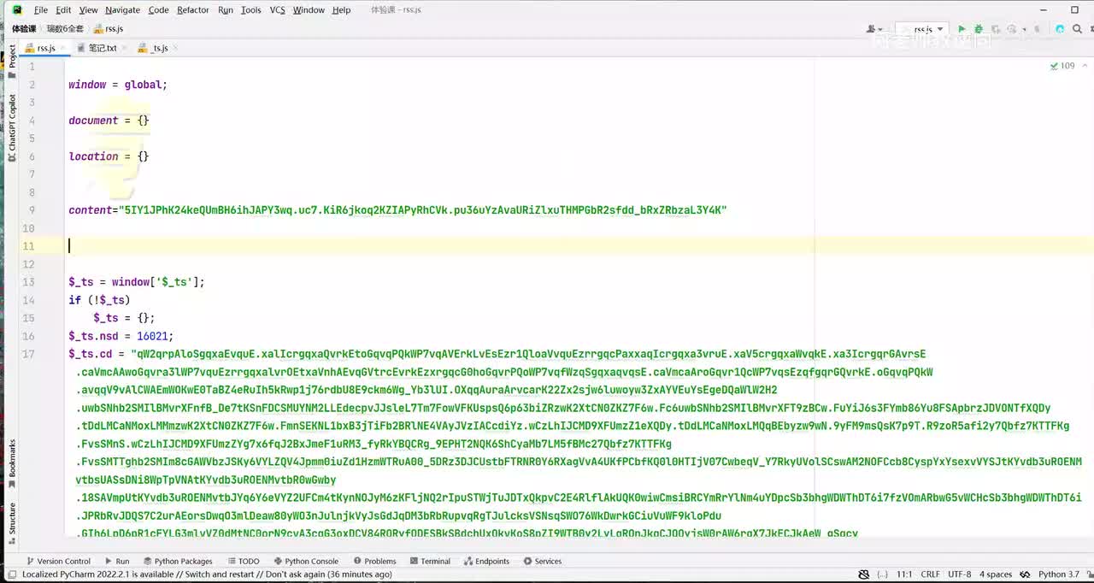Open the Problems tool window

(373, 562)
